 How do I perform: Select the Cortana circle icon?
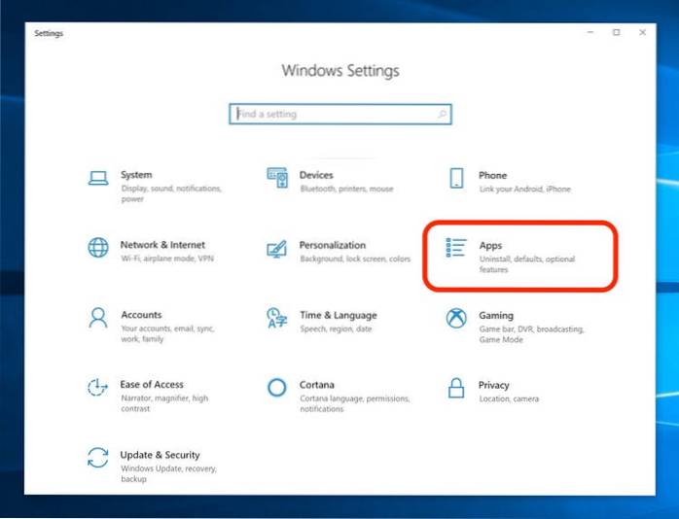[x=277, y=388]
